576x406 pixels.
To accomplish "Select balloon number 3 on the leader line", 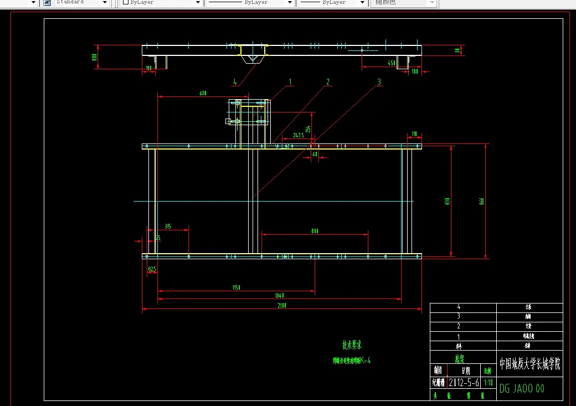I will [379, 81].
